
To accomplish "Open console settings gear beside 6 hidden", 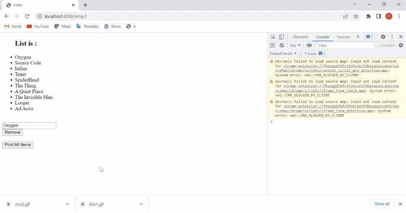I will (401, 46).
